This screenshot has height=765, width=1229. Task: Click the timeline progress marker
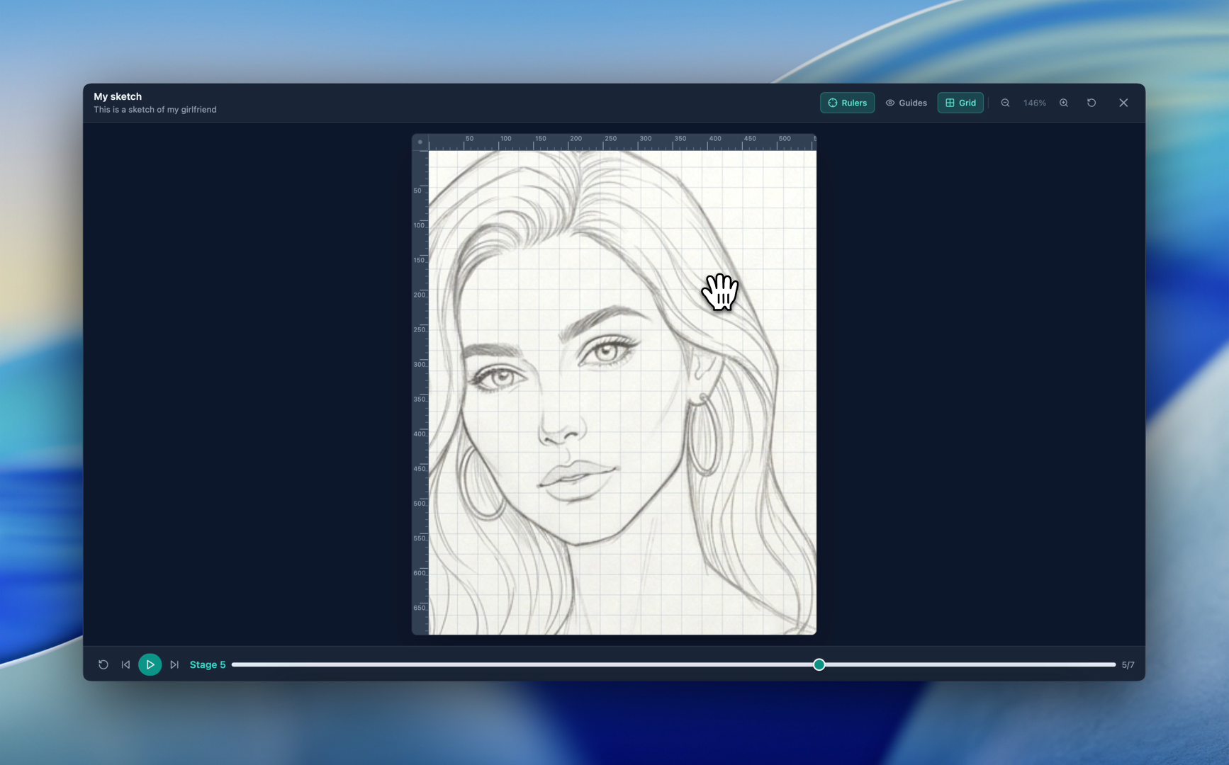[819, 664]
